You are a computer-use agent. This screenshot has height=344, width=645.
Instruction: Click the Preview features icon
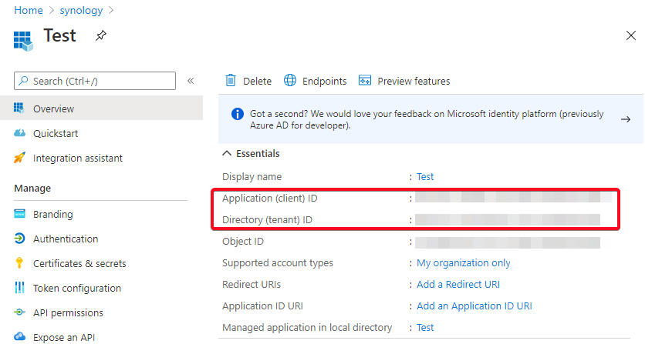(365, 81)
